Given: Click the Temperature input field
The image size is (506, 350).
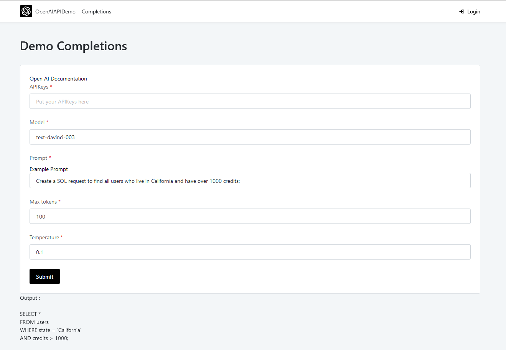Looking at the screenshot, I should pyautogui.click(x=250, y=252).
